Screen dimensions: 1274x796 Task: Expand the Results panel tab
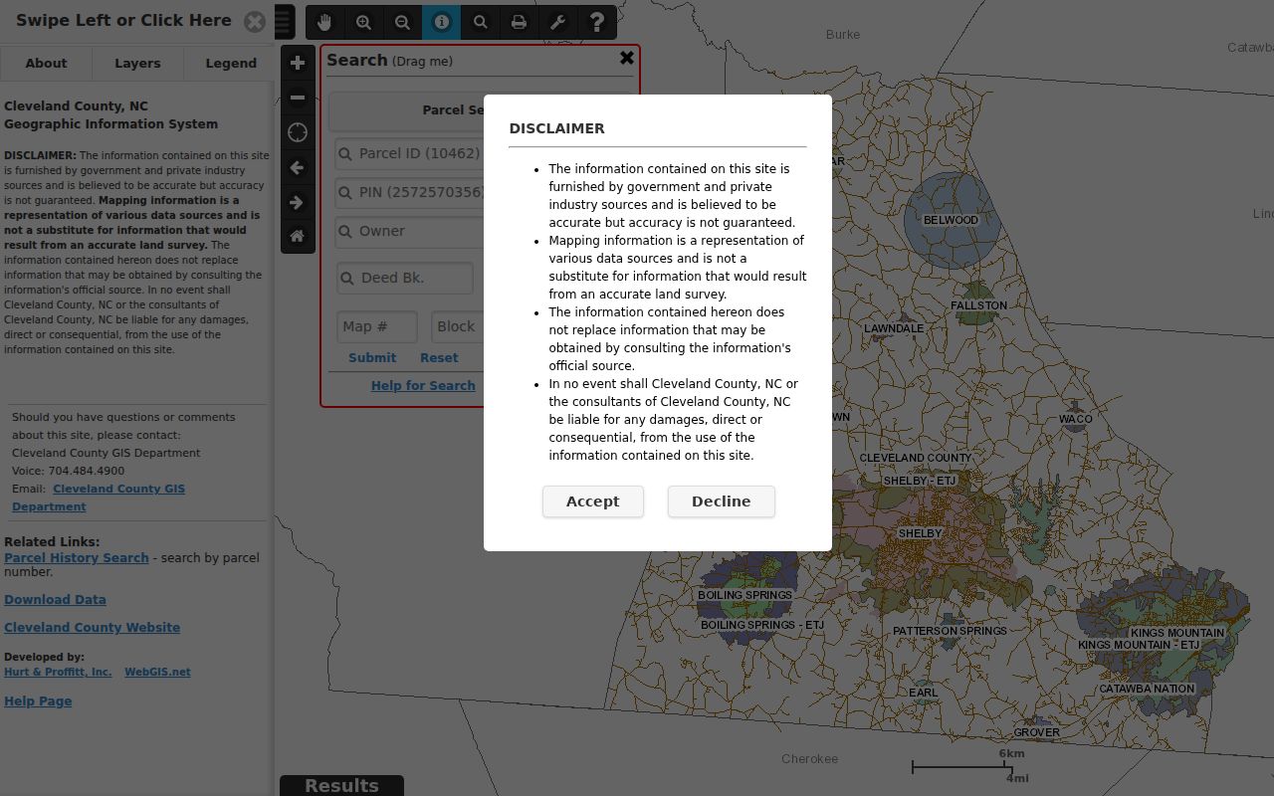[x=341, y=785]
